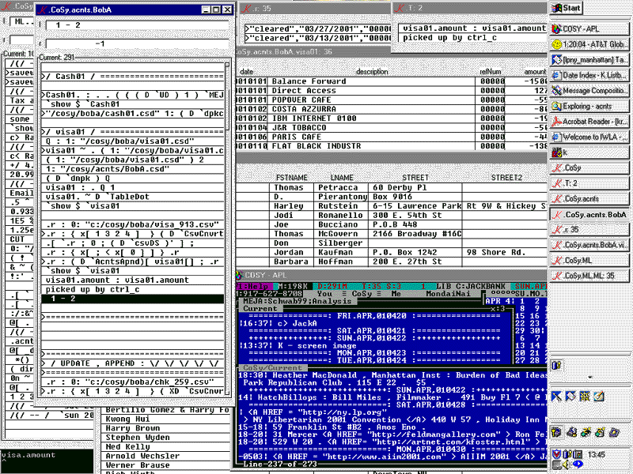Click the power plug tray icon next to McAfee
633x474 pixels.
click(567, 454)
